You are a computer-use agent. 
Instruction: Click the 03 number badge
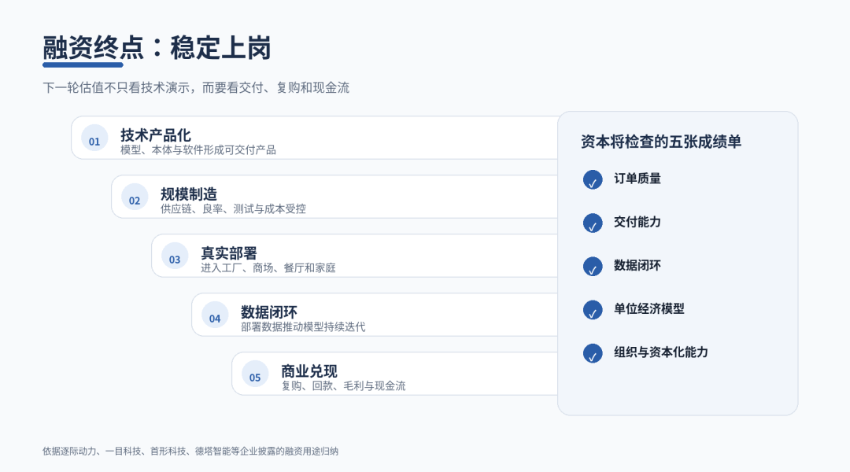point(175,256)
